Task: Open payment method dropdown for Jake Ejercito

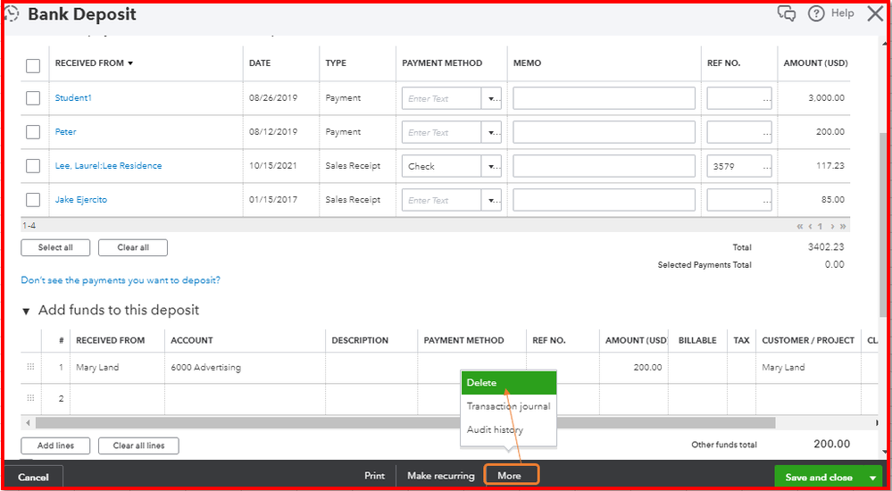Action: (491, 200)
